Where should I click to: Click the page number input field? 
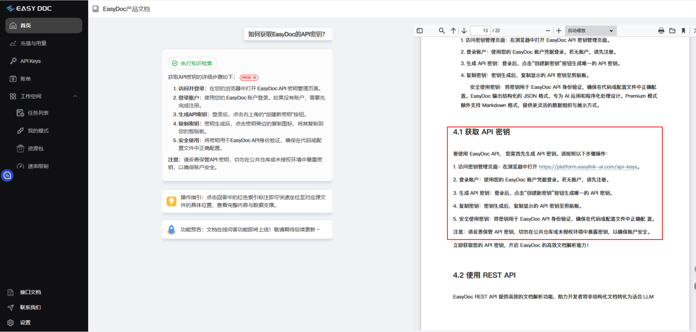[481, 31]
